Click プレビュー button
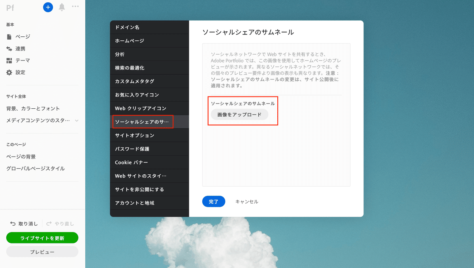This screenshot has height=268, width=474. [42, 252]
